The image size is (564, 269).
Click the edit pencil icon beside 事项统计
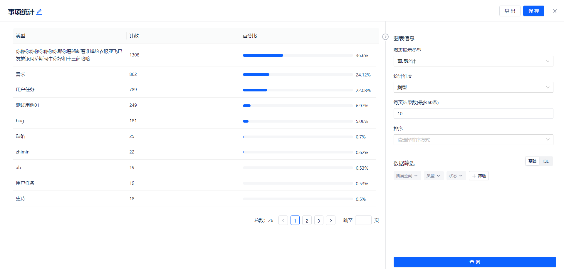pos(39,12)
